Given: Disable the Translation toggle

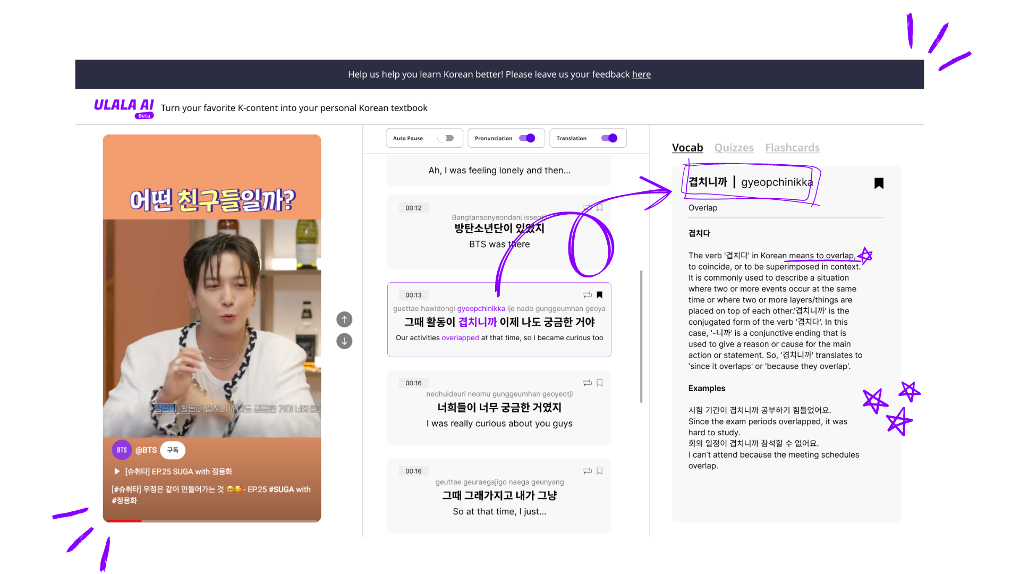Looking at the screenshot, I should tap(609, 138).
